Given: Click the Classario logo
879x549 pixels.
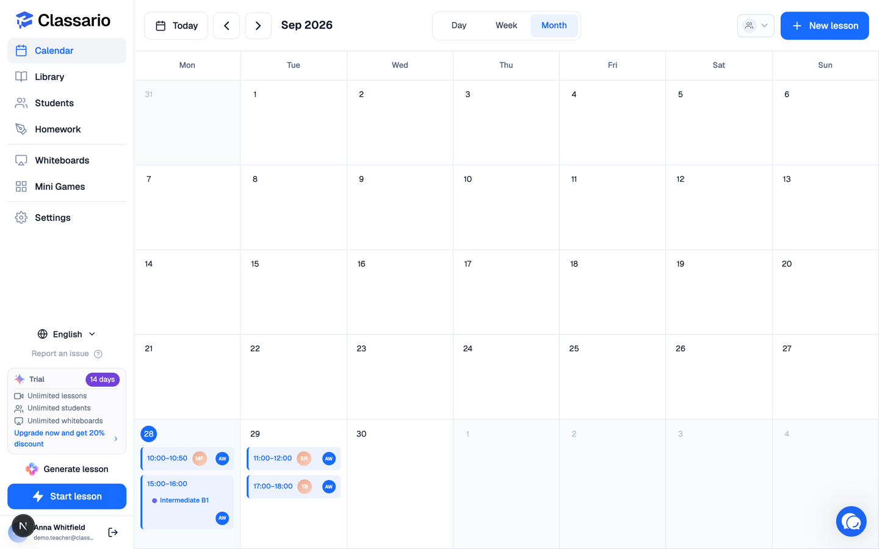Looking at the screenshot, I should pos(63,20).
